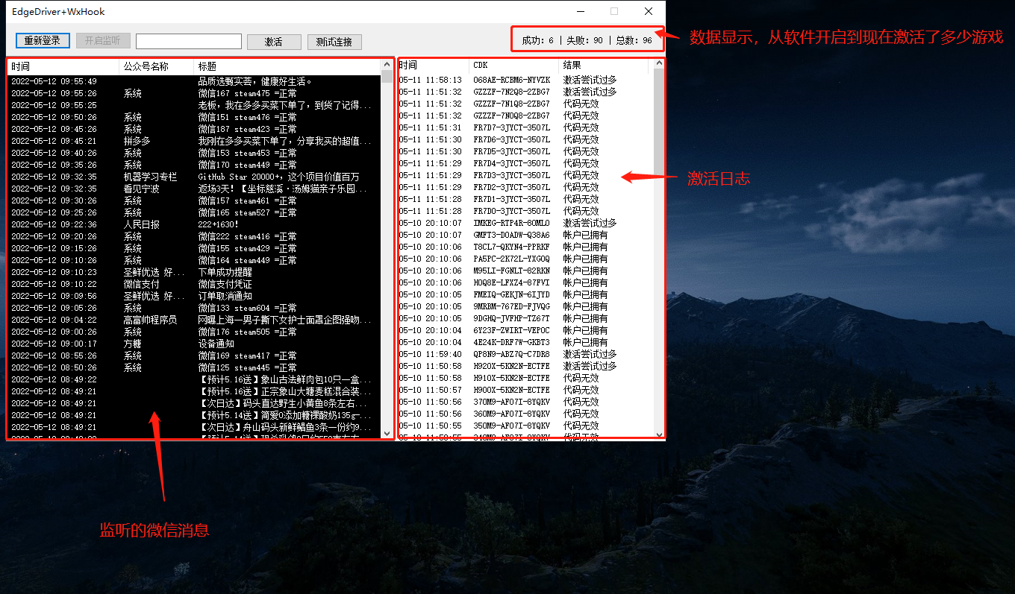The image size is (1015, 594).
Task: Select the message timed 2022-05-12 09:55:25
Action: [x=194, y=105]
